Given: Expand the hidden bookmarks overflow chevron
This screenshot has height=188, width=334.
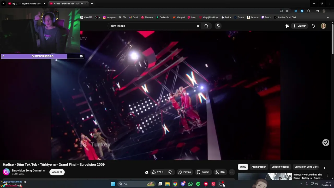Looking at the screenshot, I should (328, 17).
